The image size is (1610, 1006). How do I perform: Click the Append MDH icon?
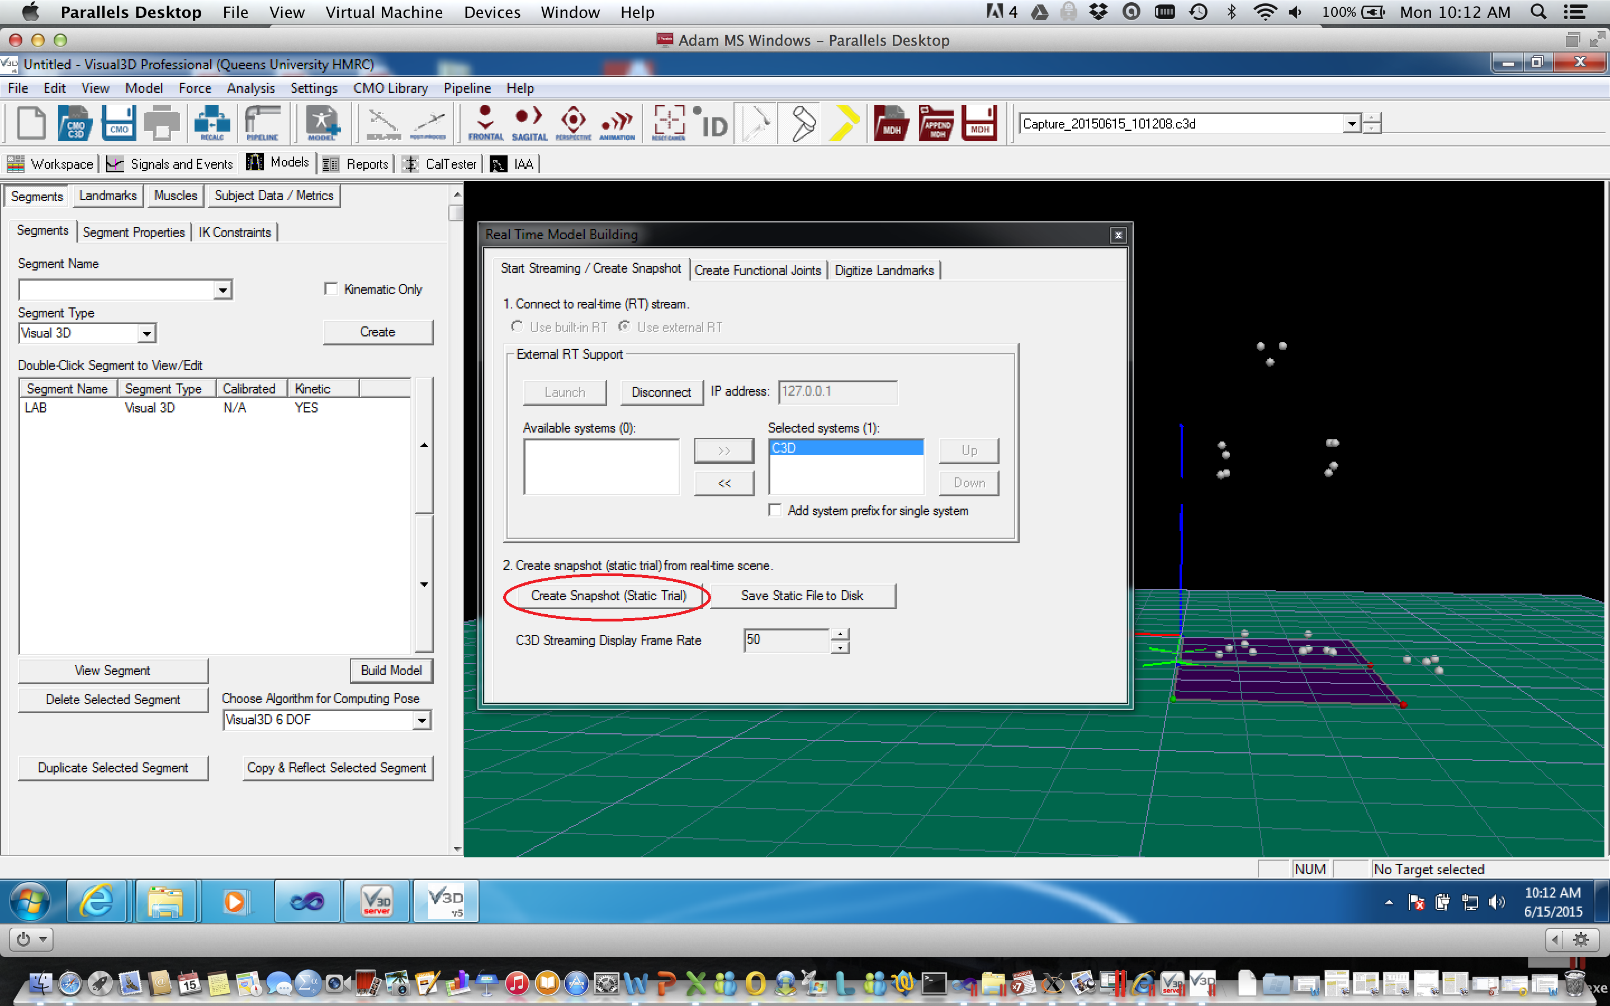(936, 123)
